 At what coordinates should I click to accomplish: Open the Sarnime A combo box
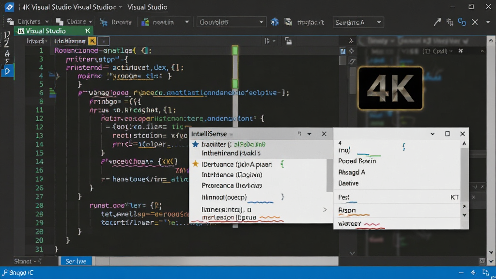coord(358,22)
